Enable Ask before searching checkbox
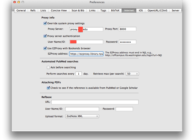 click(x=48, y=67)
